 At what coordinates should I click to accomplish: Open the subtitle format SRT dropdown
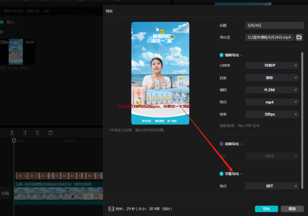pos(272,186)
